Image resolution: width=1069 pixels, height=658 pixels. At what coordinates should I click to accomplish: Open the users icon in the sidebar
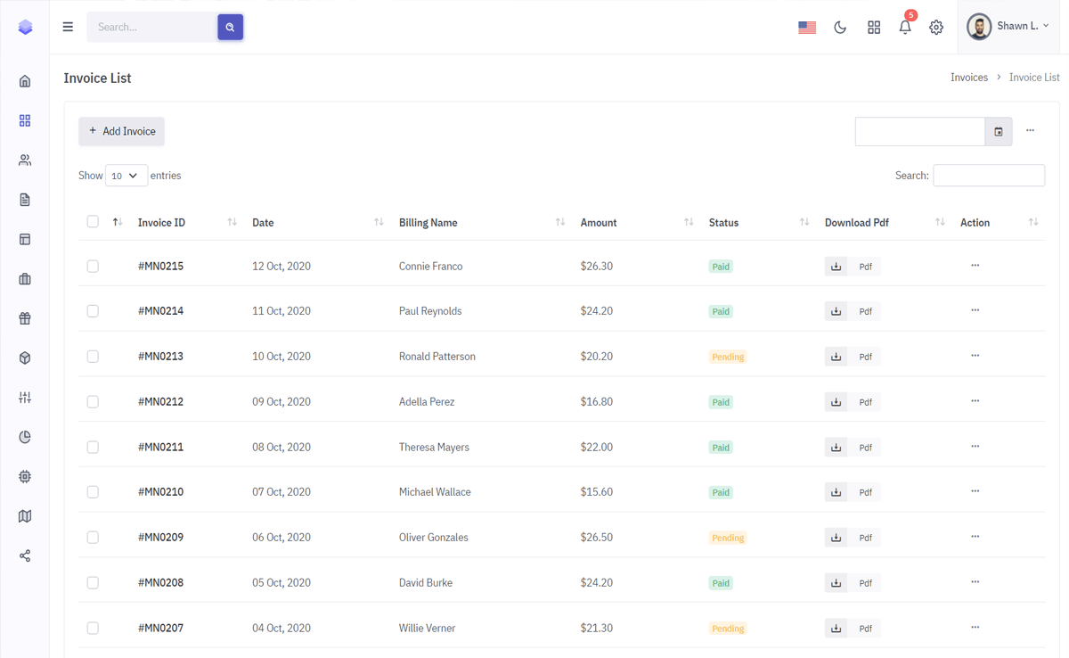25,160
